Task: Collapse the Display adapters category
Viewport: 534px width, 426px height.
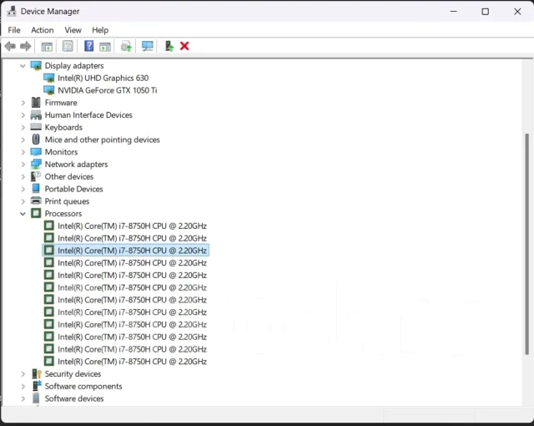Action: point(23,66)
